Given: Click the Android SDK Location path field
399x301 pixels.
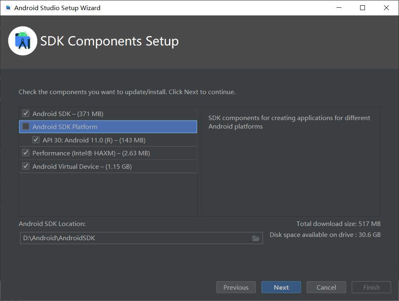Looking at the screenshot, I should tap(142, 238).
